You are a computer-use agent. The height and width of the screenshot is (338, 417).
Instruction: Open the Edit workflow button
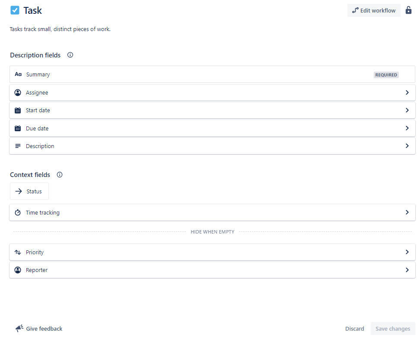tap(374, 10)
